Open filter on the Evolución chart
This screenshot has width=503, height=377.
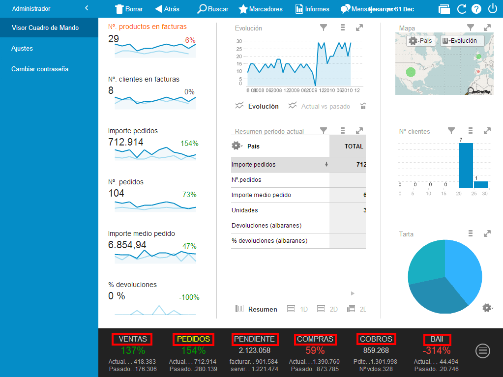tap(324, 28)
